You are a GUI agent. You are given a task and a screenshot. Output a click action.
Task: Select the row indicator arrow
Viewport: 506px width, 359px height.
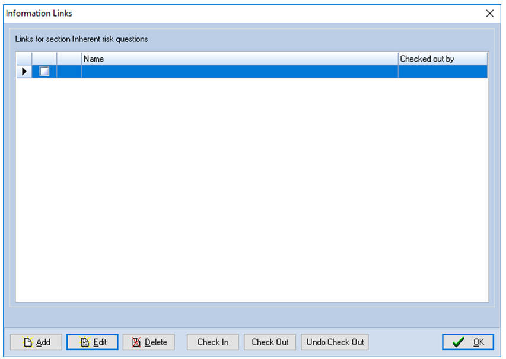point(24,71)
